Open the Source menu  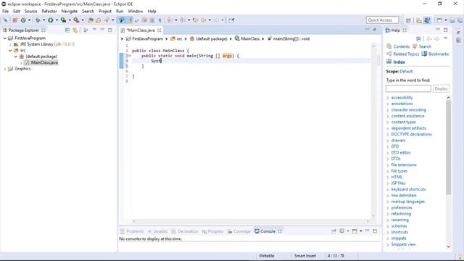coord(30,12)
